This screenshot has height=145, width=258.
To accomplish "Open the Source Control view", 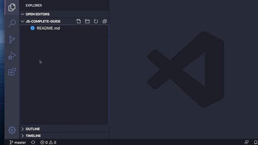I will click(12, 39).
